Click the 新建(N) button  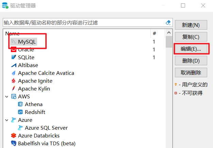tap(191, 25)
